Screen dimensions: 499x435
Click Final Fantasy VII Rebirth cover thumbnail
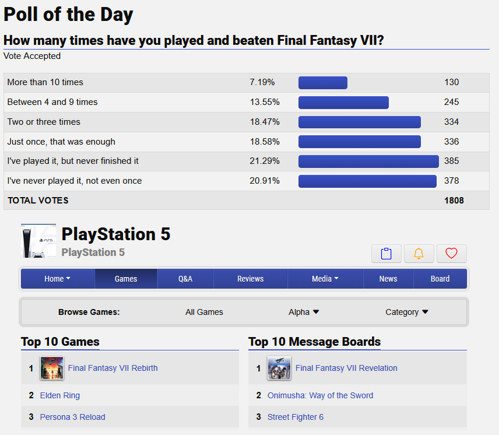point(52,368)
